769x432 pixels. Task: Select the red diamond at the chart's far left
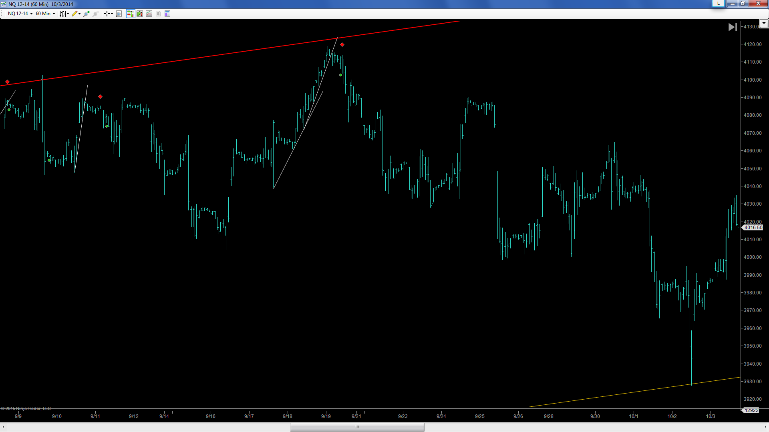(x=7, y=82)
